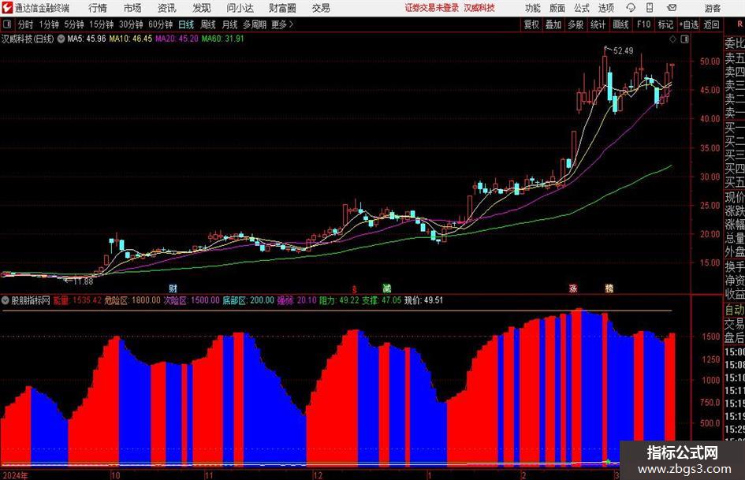Select the 周线 weekly chart tab
Image resolution: width=745 pixels, height=480 pixels.
click(207, 24)
